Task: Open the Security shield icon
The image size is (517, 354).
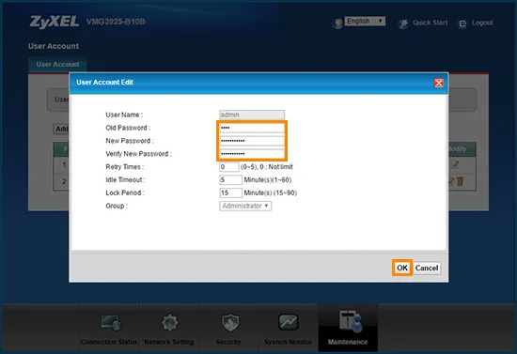Action: (229, 323)
